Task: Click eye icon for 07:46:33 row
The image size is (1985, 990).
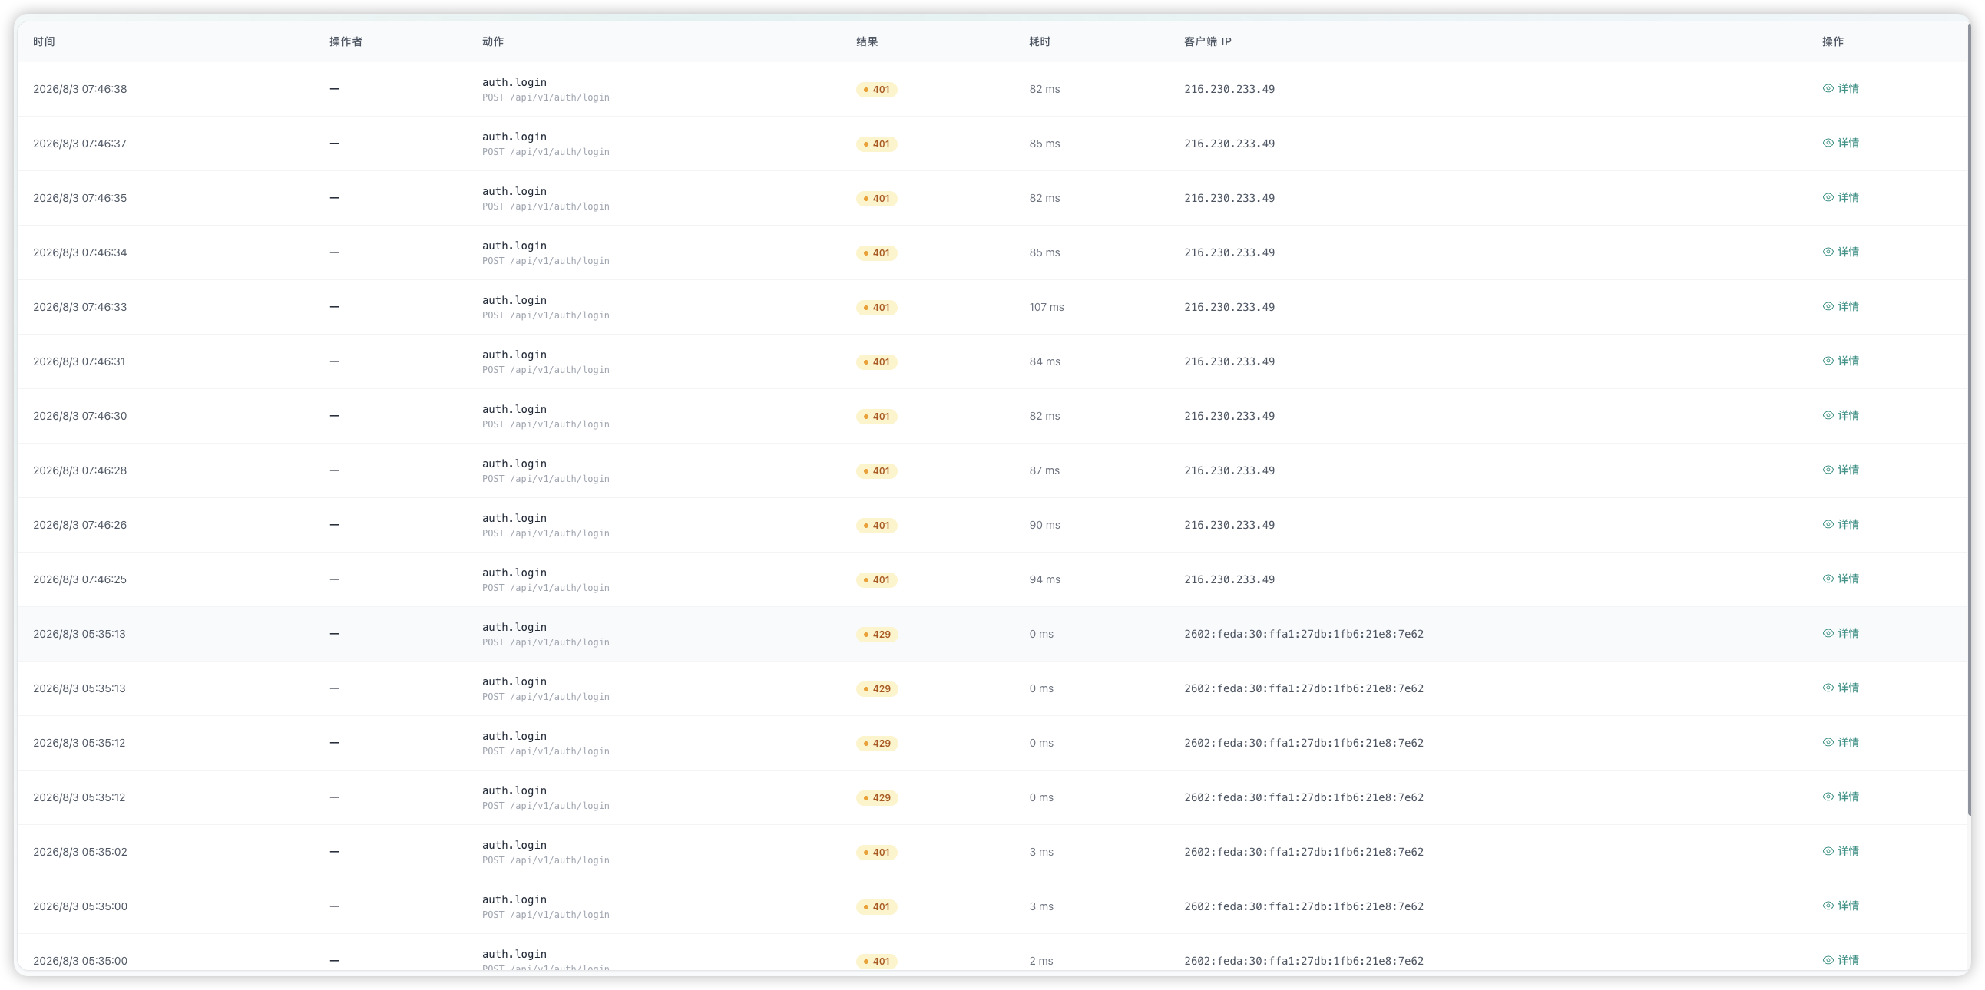Action: click(1827, 306)
